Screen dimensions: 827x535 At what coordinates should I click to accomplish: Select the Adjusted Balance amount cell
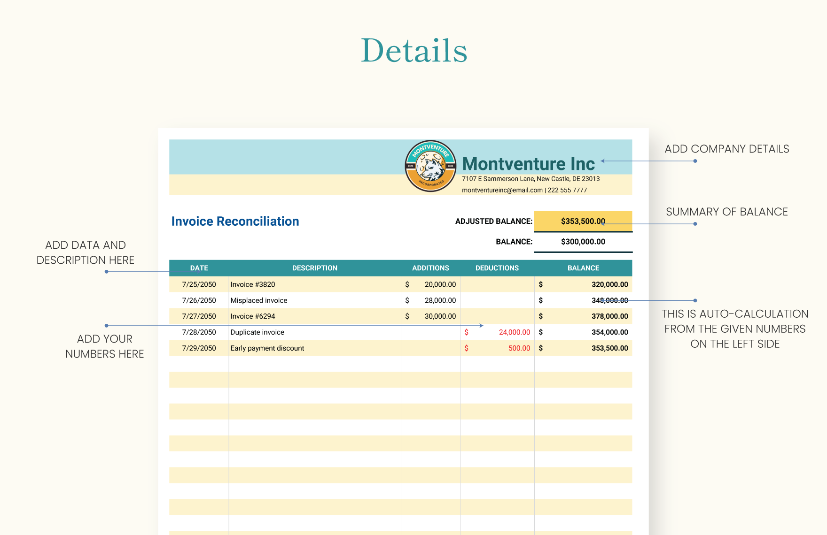[583, 221]
